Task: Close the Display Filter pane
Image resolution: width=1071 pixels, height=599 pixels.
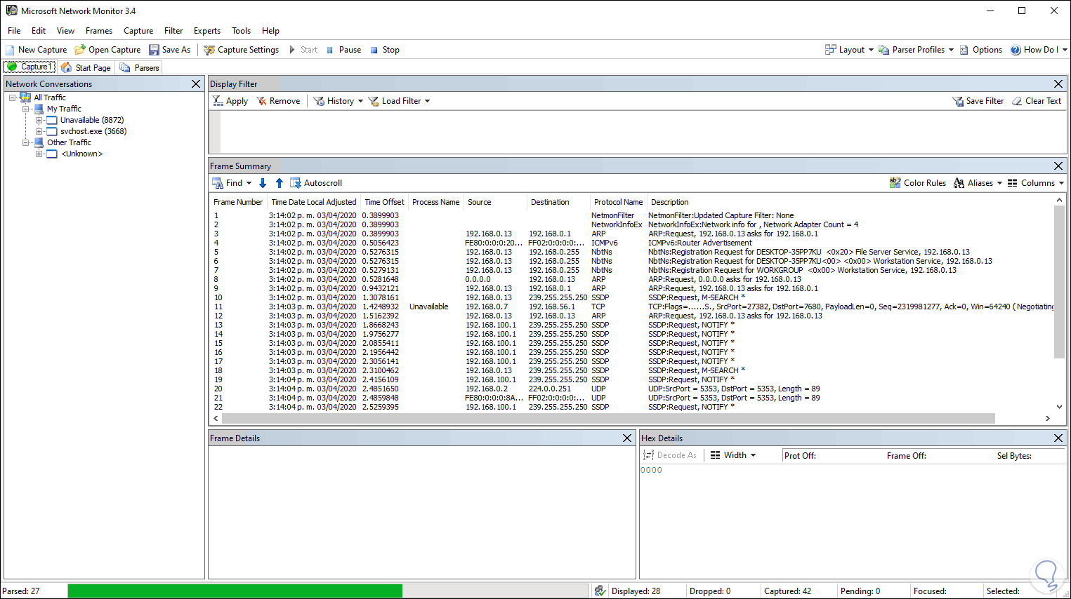Action: tap(1058, 83)
